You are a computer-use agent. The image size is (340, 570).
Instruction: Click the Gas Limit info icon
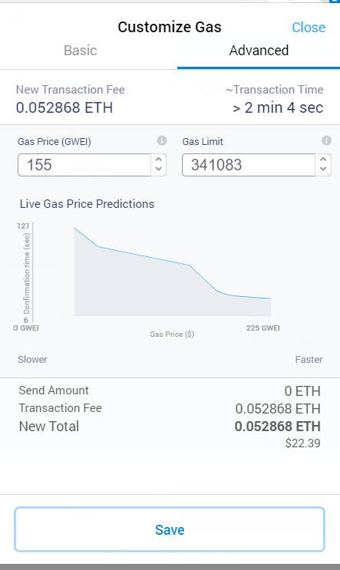click(x=326, y=140)
